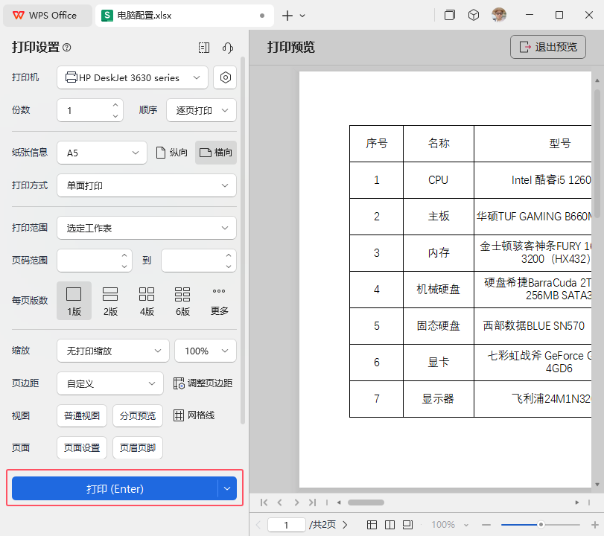
Task: Switch to 普通视图 normal view
Action: coord(82,415)
